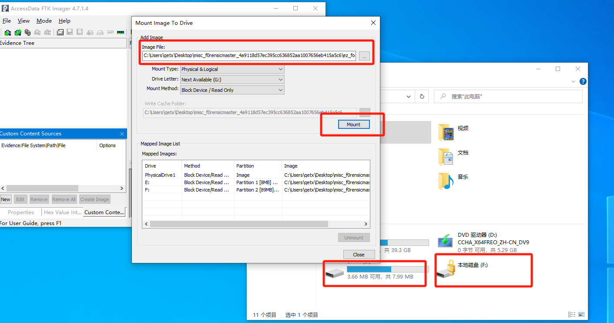Open the Videos (视频) folder icon
614x323 pixels.
[x=446, y=132]
